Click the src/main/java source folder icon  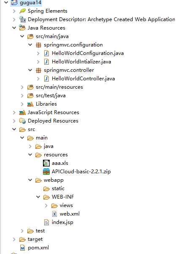pos(30,36)
